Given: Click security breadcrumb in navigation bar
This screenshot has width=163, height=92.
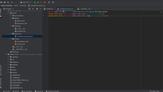Looking at the screenshot, I should click(x=23, y=6).
